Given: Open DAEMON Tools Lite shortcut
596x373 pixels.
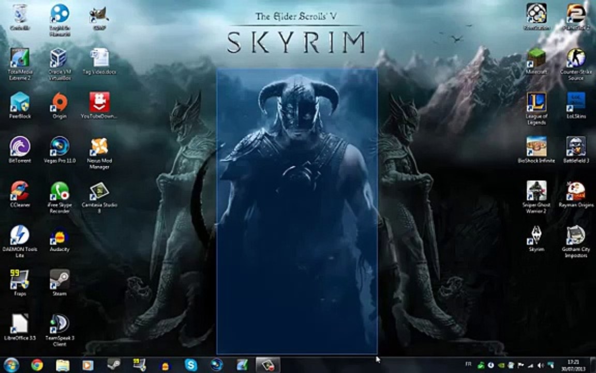Looking at the screenshot, I should (20, 241).
